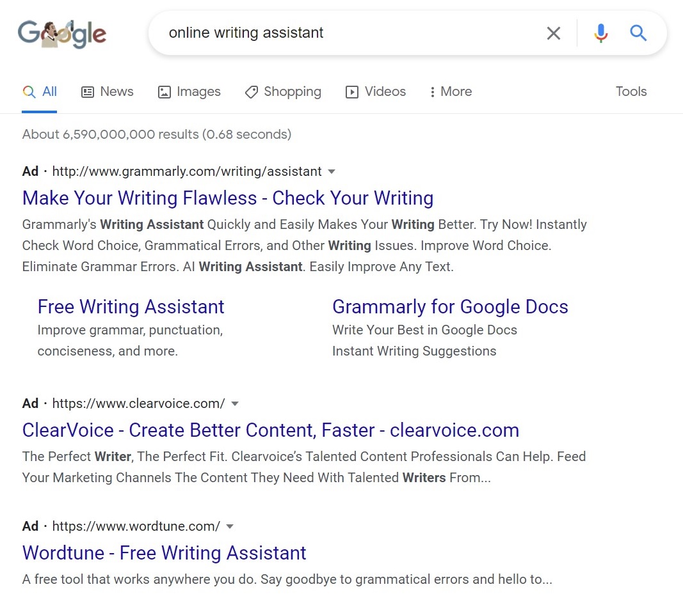Click 'Write Your Best in Google Docs' text
This screenshot has height=603, width=683.
click(424, 330)
